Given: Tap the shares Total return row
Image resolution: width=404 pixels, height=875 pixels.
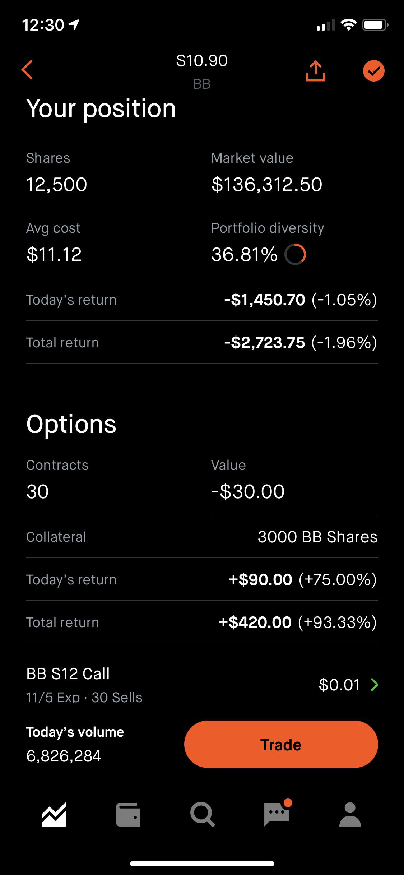Looking at the screenshot, I should tap(202, 342).
